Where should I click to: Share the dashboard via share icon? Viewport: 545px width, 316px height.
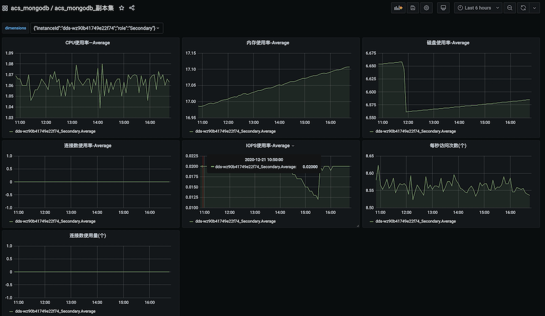click(132, 8)
